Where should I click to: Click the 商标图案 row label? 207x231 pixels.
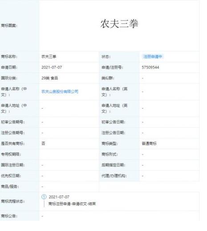coord(9,25)
